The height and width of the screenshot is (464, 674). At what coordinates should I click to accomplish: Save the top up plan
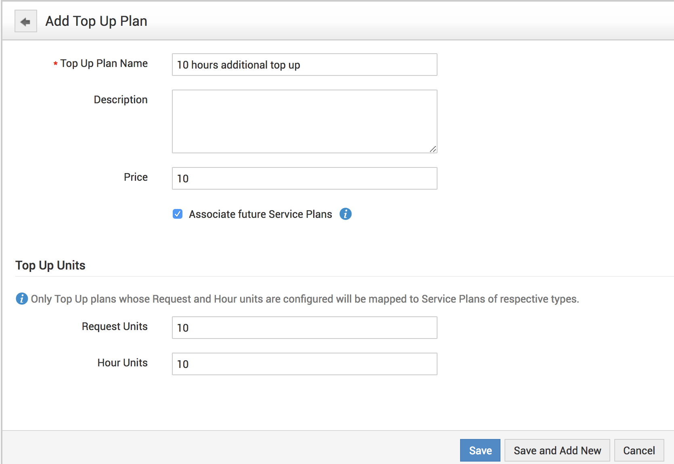pyautogui.click(x=480, y=450)
